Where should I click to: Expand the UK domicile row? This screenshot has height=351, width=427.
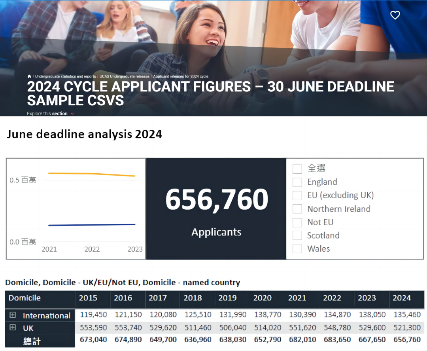(13, 328)
